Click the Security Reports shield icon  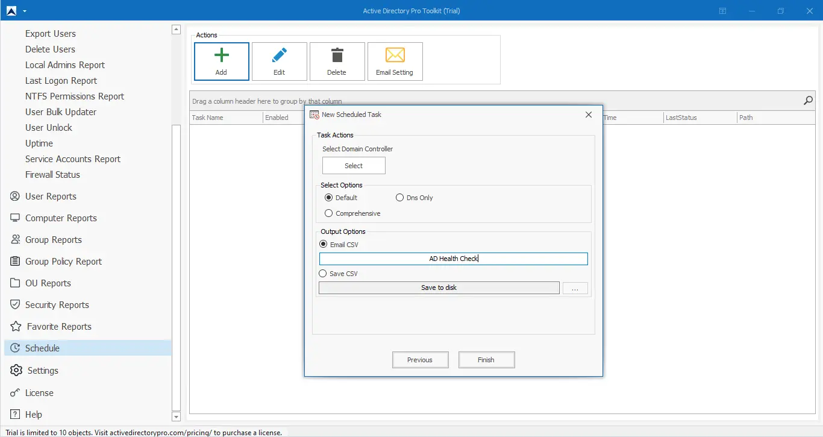[x=15, y=305]
